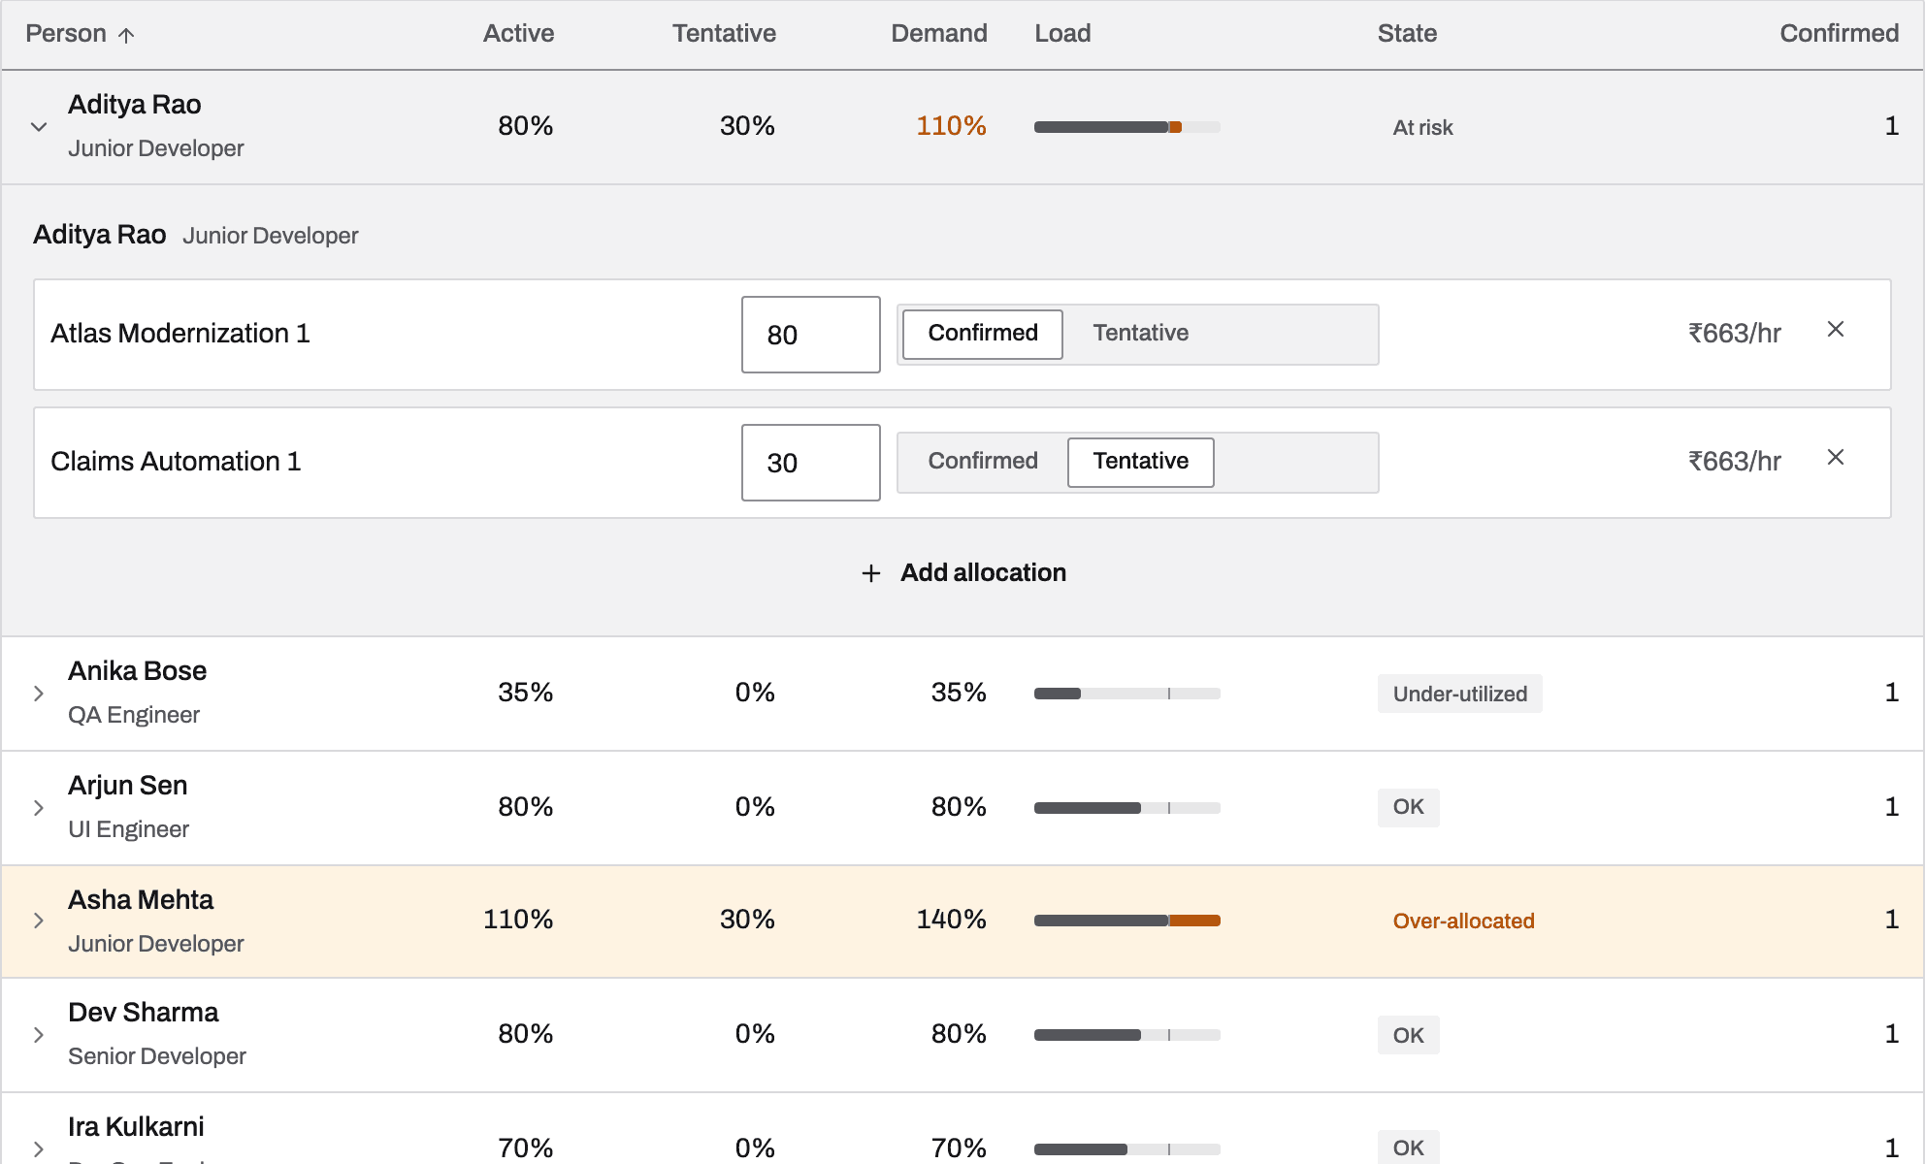Sort by the Demand column header
Screen dimensions: 1925x1164
click(939, 34)
